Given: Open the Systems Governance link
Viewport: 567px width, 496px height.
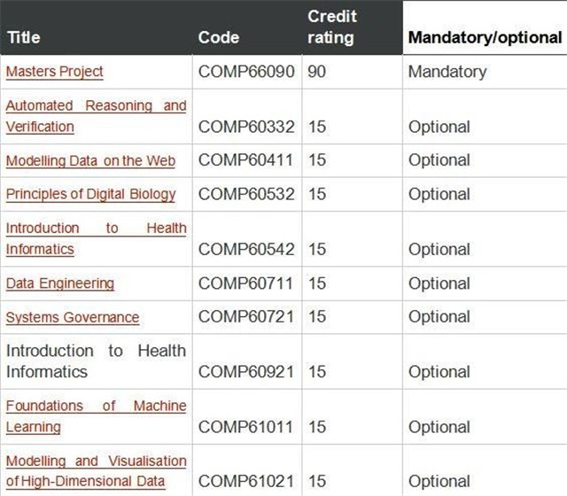Looking at the screenshot, I should point(73,317).
